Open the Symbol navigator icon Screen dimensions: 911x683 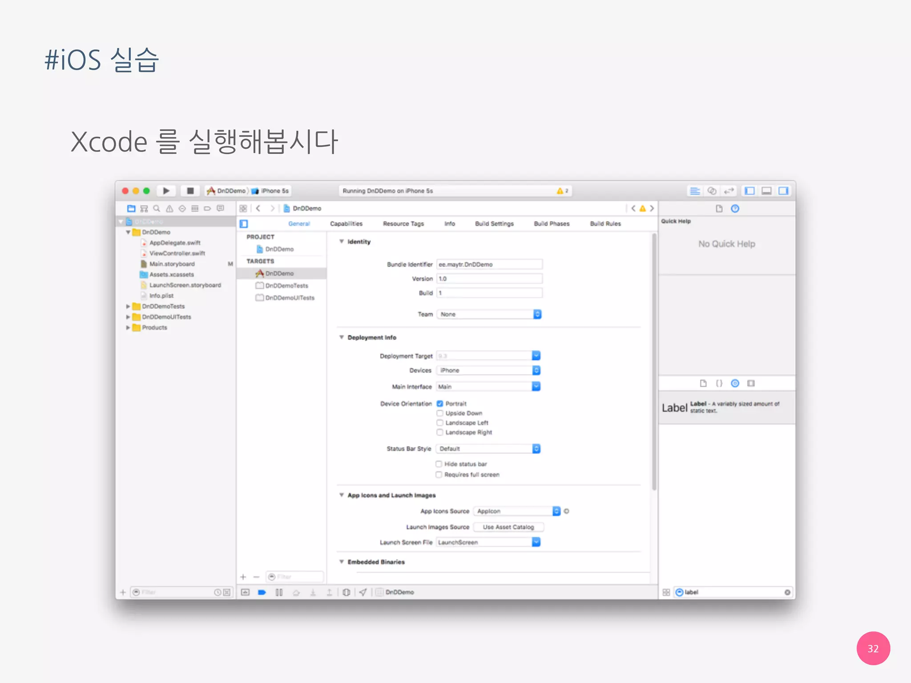tap(144, 209)
